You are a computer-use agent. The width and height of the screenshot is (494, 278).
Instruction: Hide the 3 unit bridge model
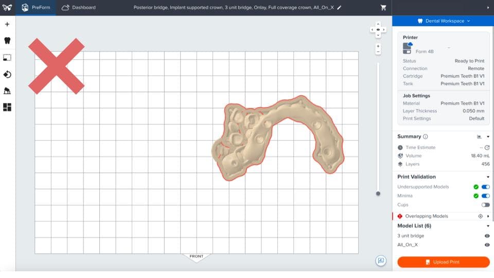tap(487, 236)
